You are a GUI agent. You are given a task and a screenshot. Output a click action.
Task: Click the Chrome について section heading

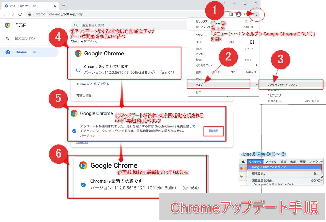[x=84, y=41]
